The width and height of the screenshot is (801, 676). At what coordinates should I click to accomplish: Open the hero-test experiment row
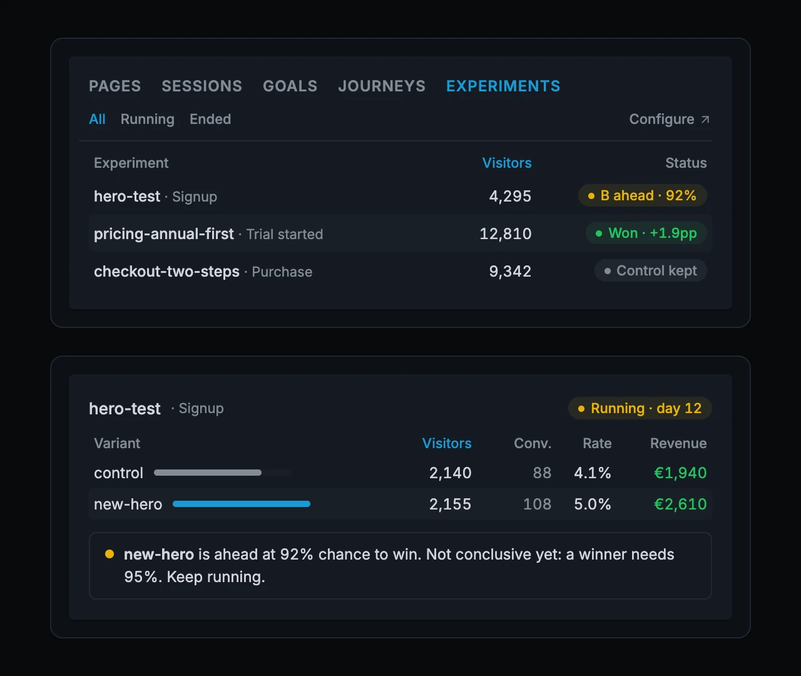[x=400, y=196]
